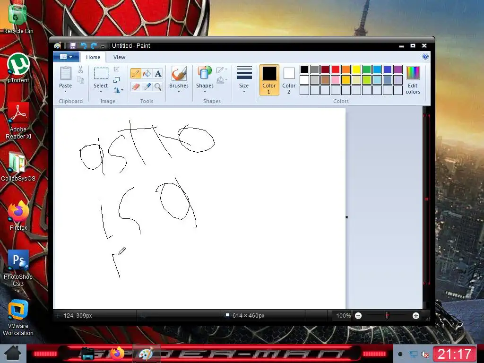This screenshot has width=484, height=363.
Task: Select the Magnifier tool
Action: point(158,87)
